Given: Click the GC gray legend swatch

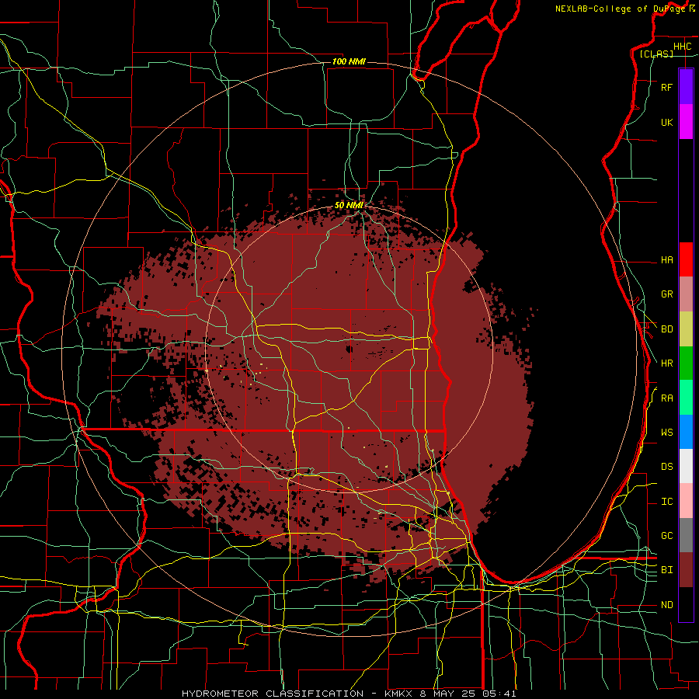Looking at the screenshot, I should pos(686,535).
